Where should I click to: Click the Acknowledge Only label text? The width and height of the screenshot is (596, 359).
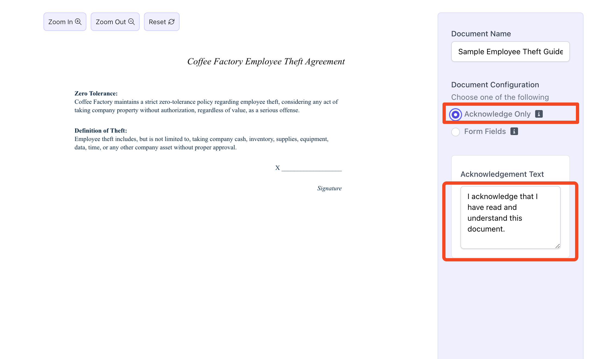[497, 114]
